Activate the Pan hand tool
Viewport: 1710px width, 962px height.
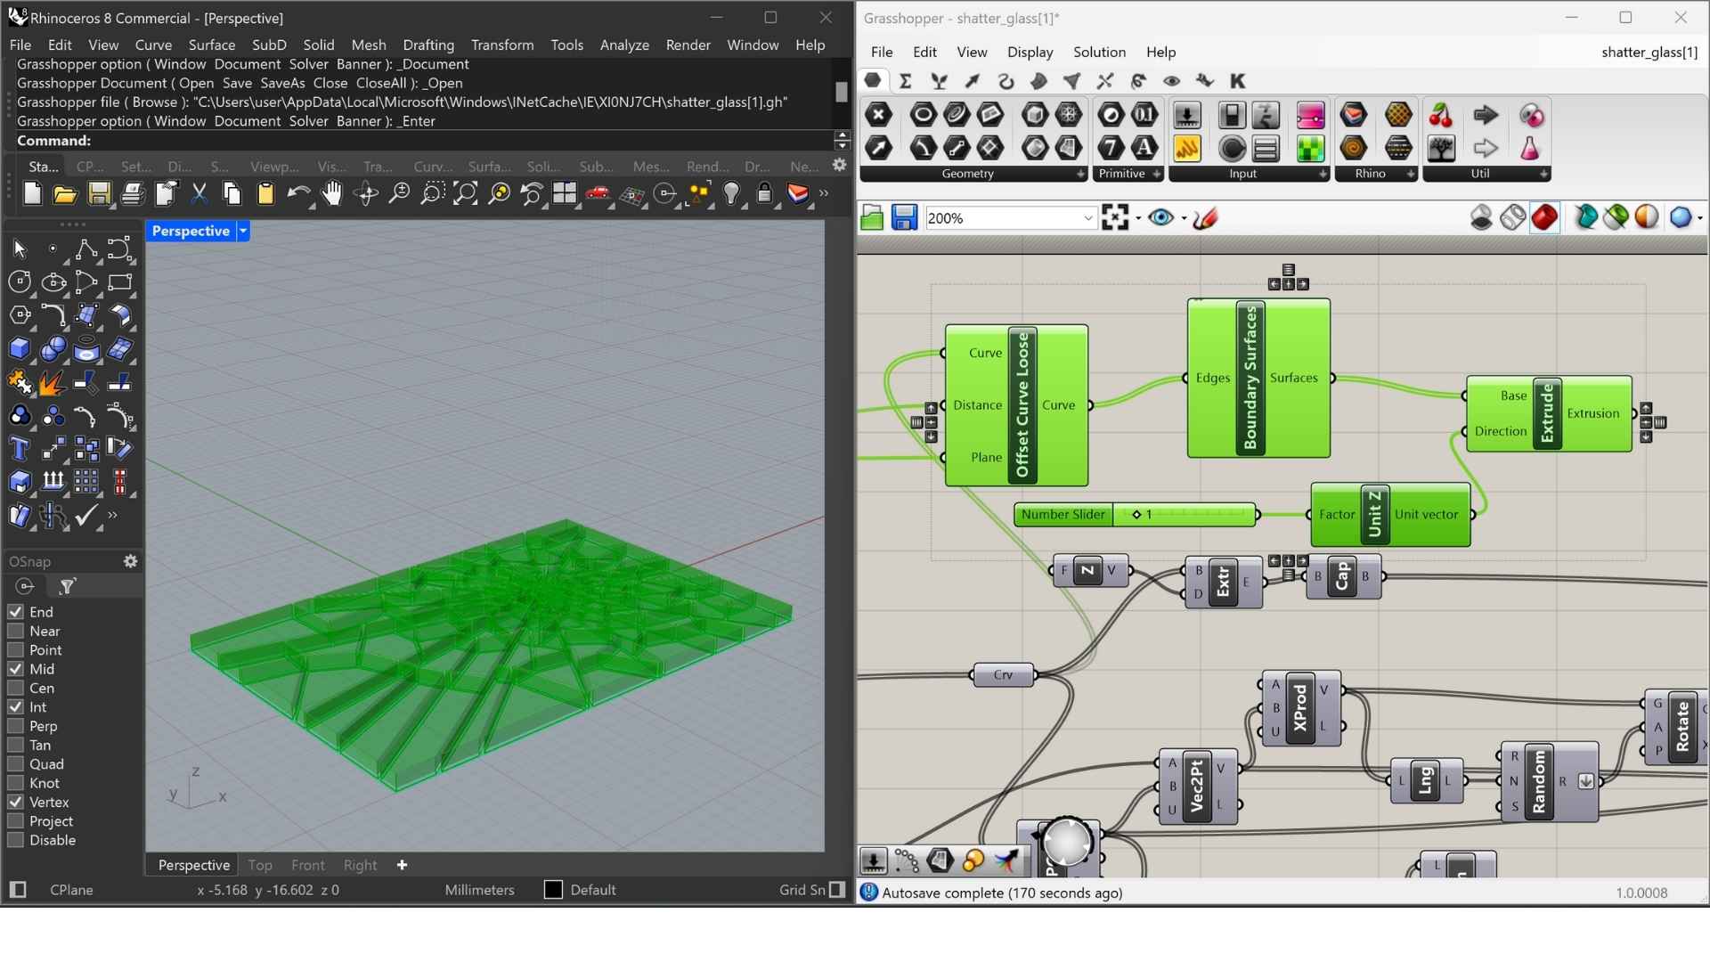[332, 194]
